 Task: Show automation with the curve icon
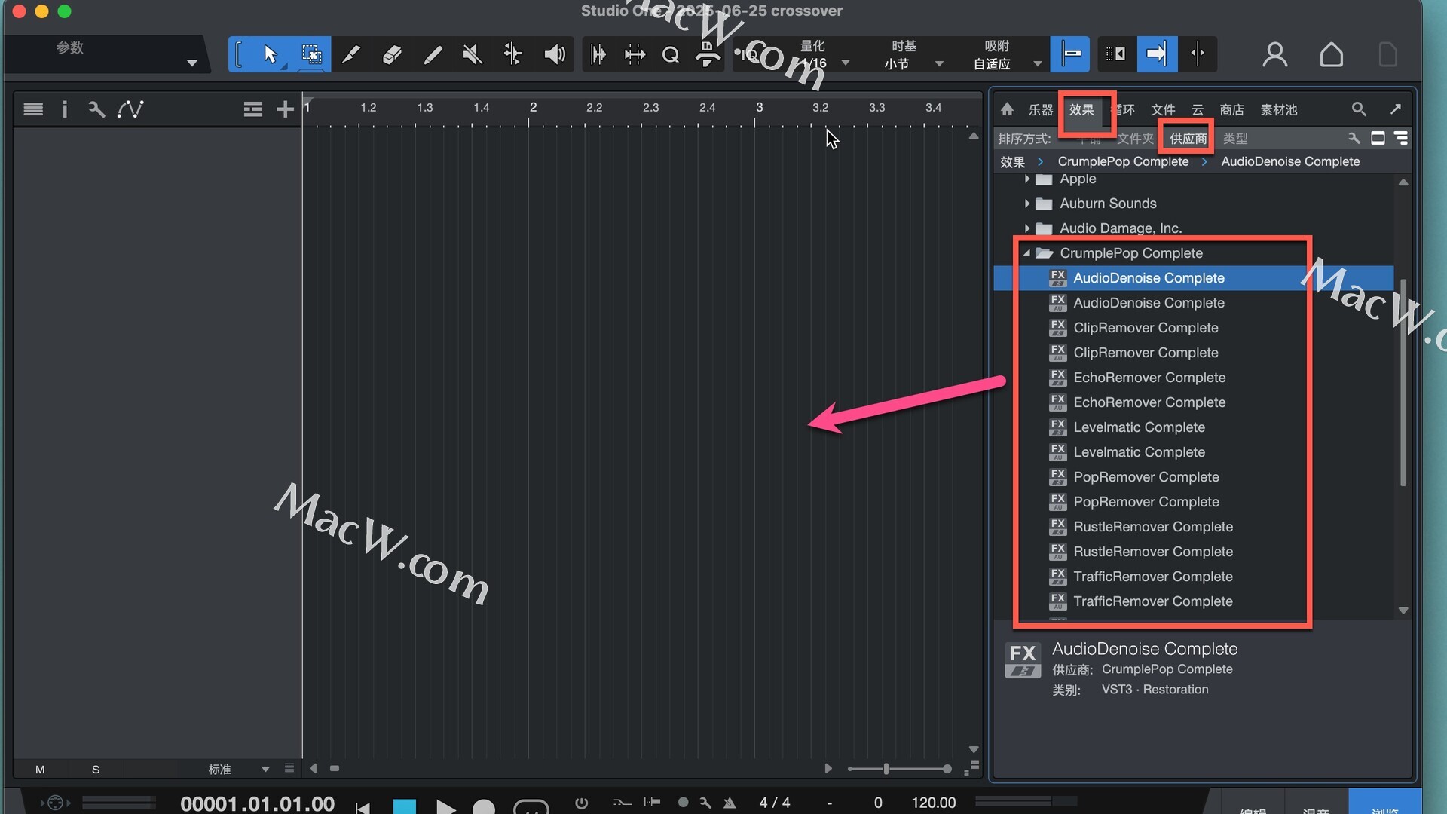(x=130, y=109)
